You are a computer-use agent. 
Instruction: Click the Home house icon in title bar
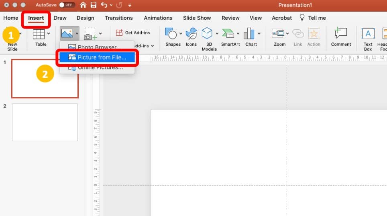(83, 5)
